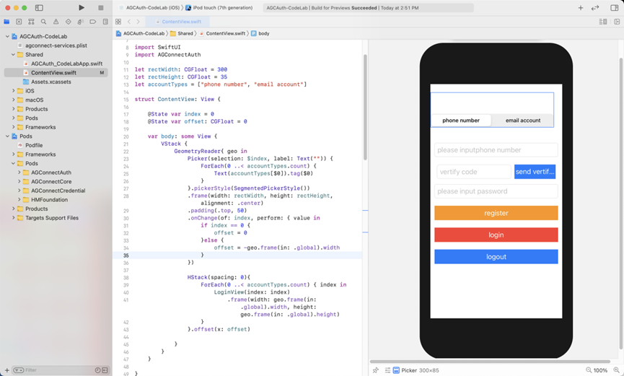
Task: Toggle the inspectors panel
Action: (614, 7)
